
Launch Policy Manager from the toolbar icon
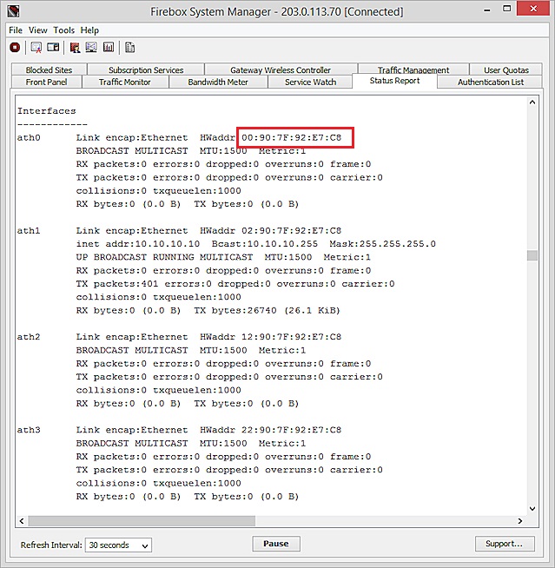point(75,48)
